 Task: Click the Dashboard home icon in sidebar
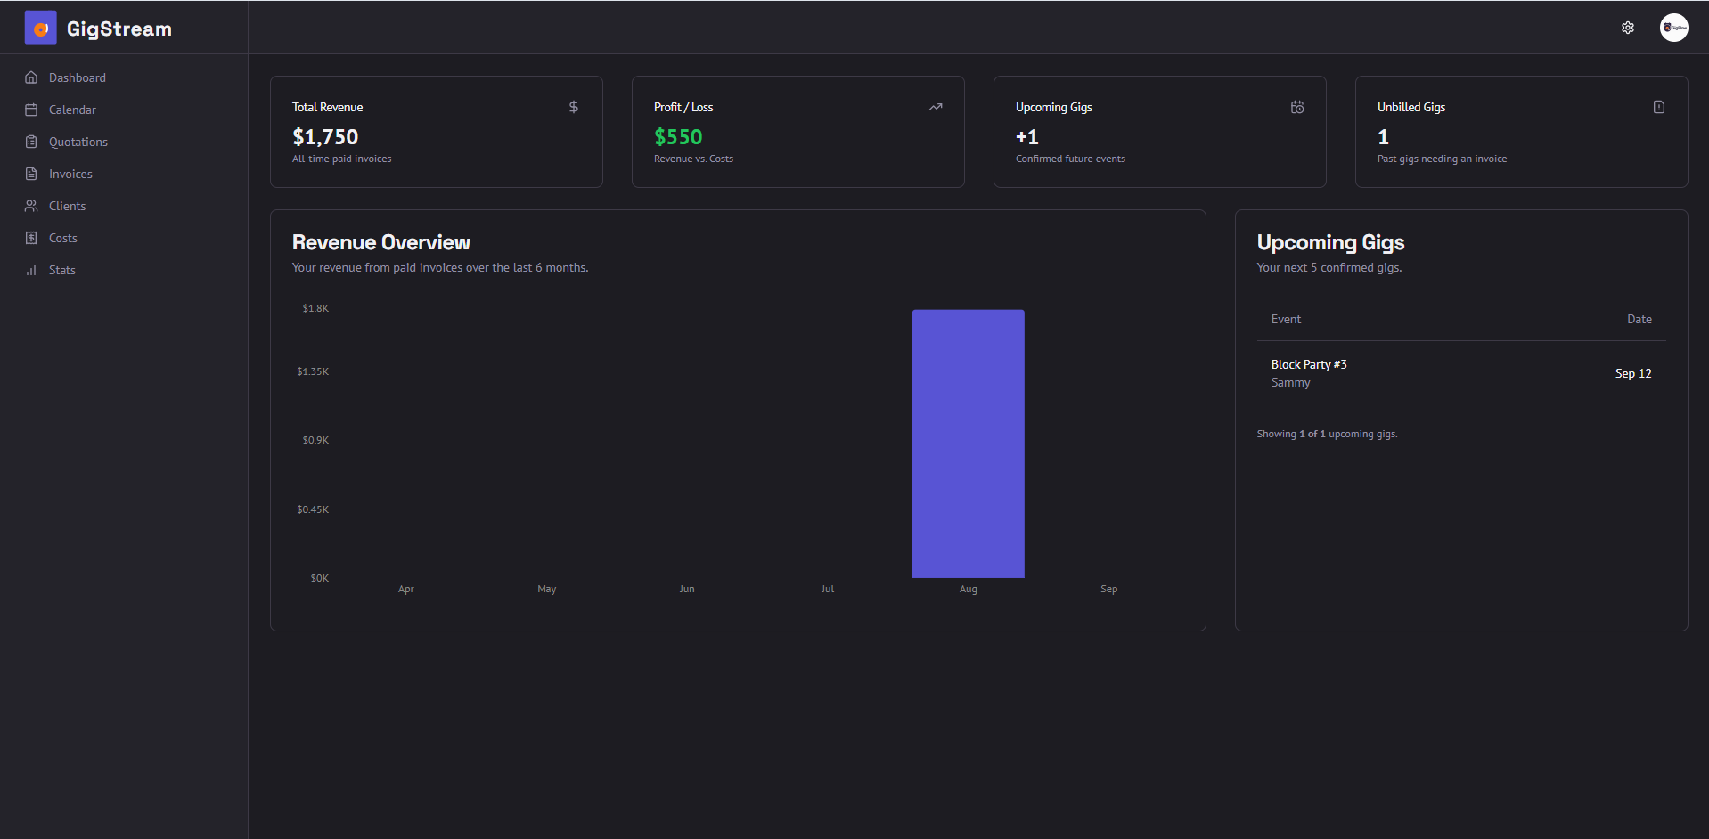(x=31, y=77)
